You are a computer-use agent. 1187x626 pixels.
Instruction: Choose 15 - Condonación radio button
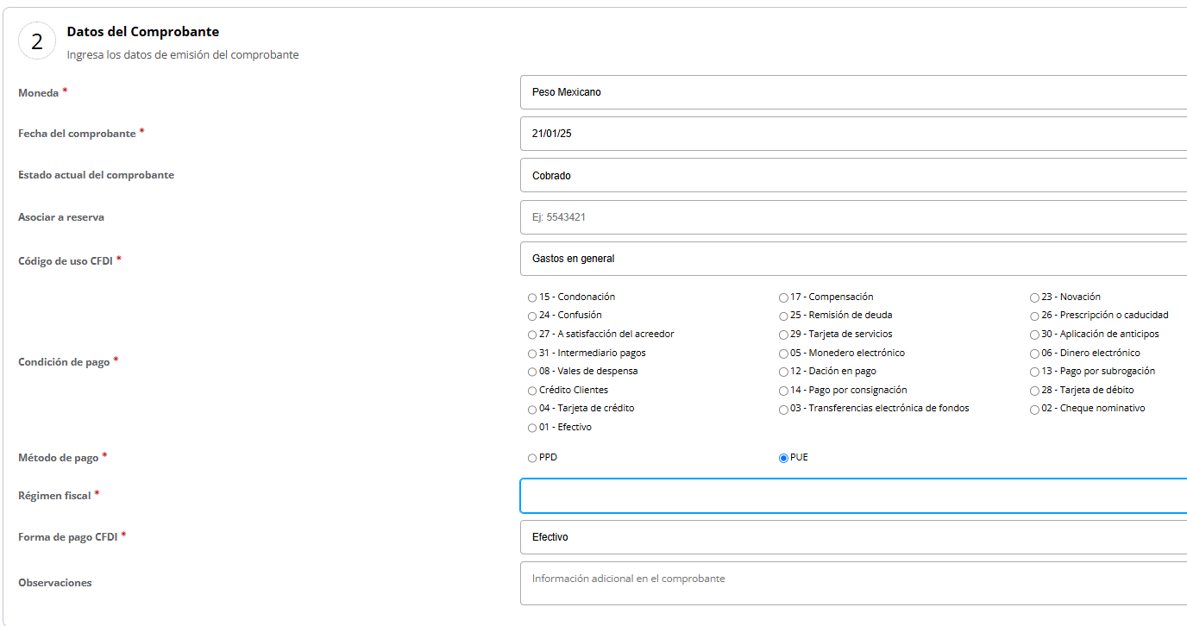pyautogui.click(x=532, y=297)
